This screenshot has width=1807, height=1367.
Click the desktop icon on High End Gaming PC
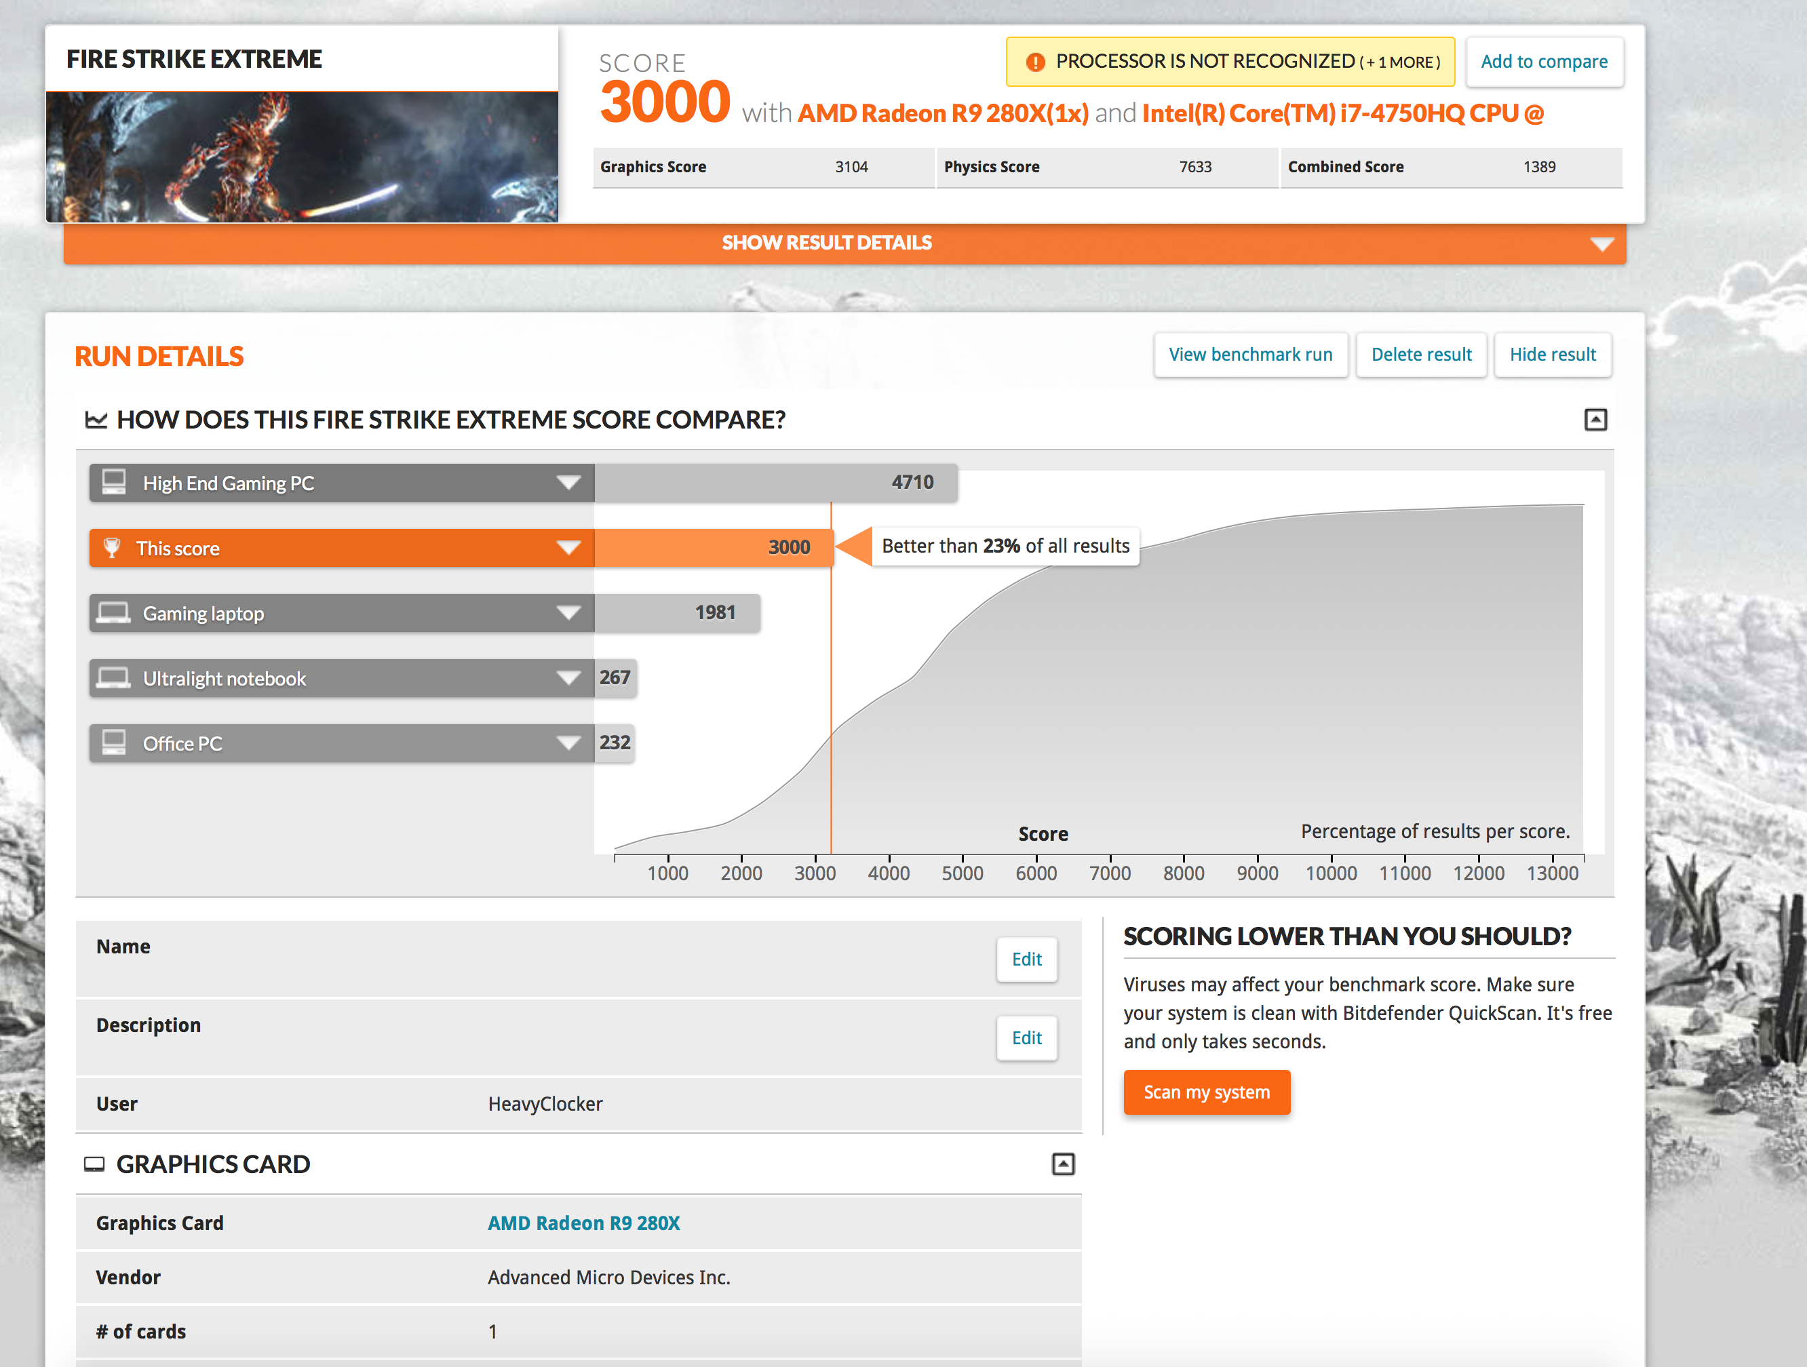113,482
